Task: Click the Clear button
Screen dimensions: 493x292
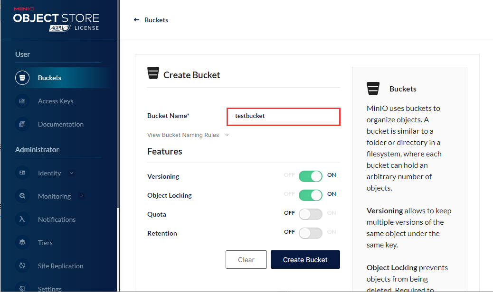Action: pyautogui.click(x=246, y=260)
